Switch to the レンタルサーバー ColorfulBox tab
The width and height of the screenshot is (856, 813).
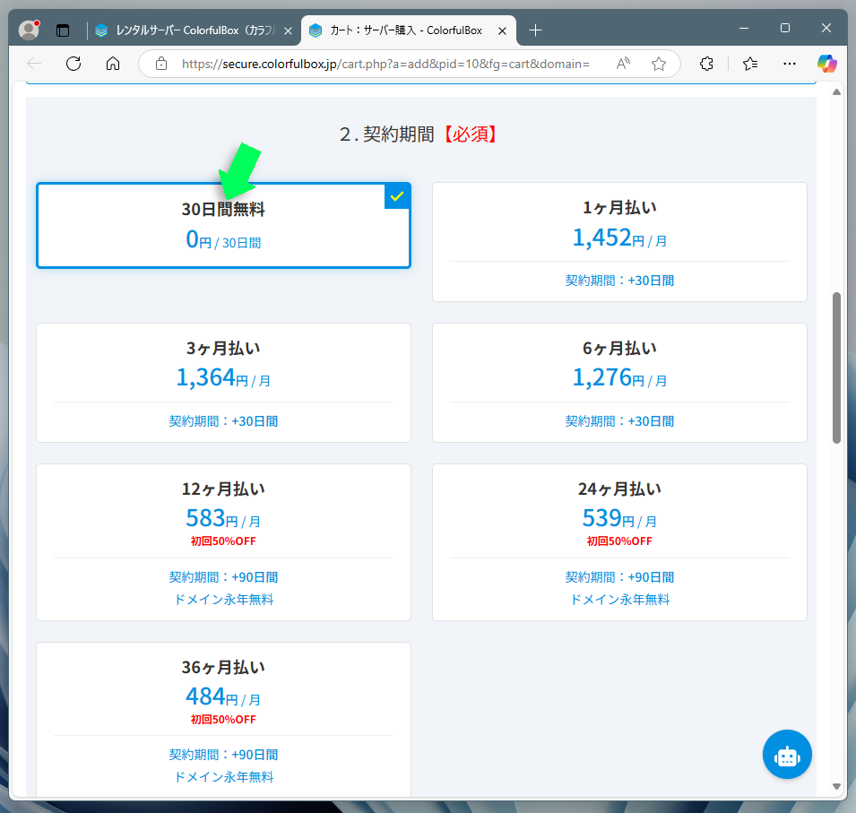click(194, 30)
